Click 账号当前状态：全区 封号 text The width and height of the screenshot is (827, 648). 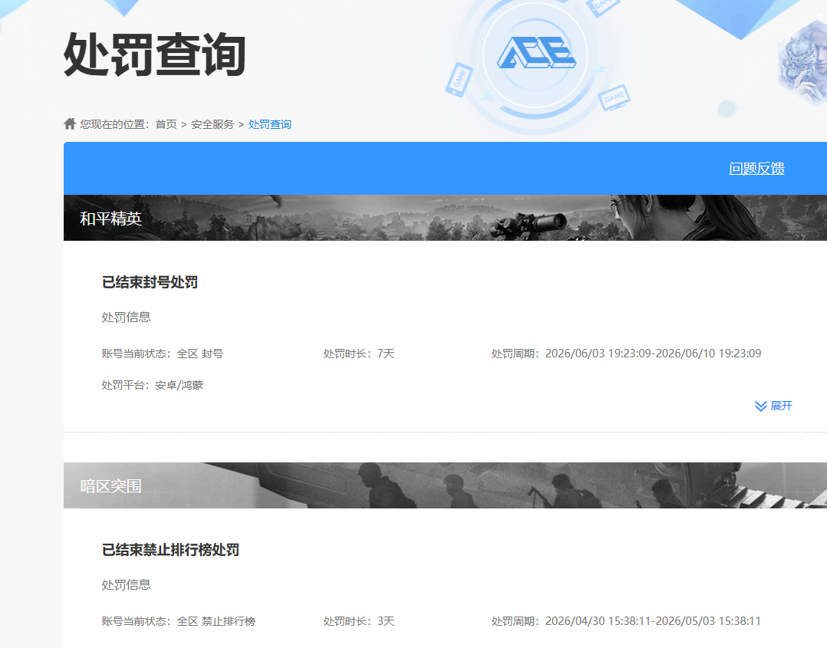(x=163, y=354)
